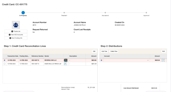The width and height of the screenshot is (171, 92).
Task: Click Edit in Reconciliation Lines panel
Action: (x=94, y=51)
